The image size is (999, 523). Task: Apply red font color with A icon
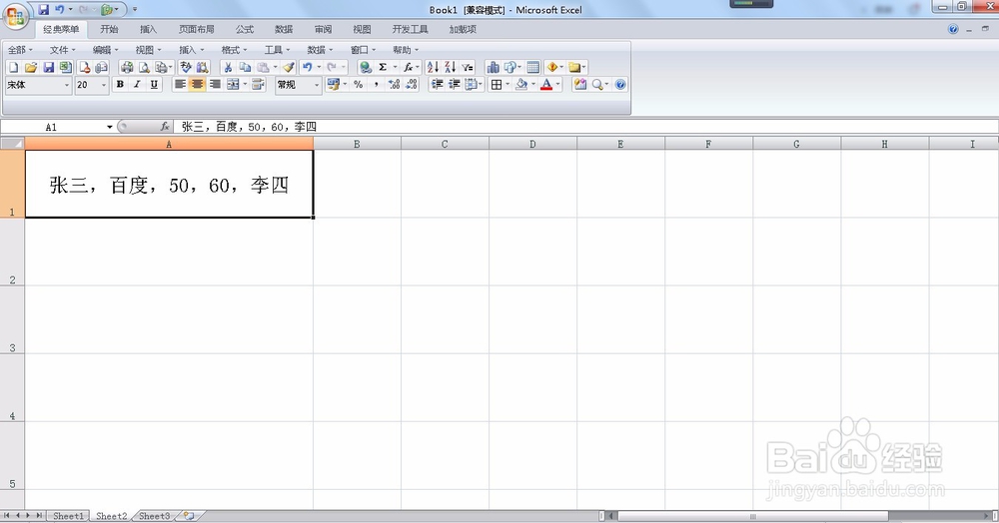click(x=546, y=84)
